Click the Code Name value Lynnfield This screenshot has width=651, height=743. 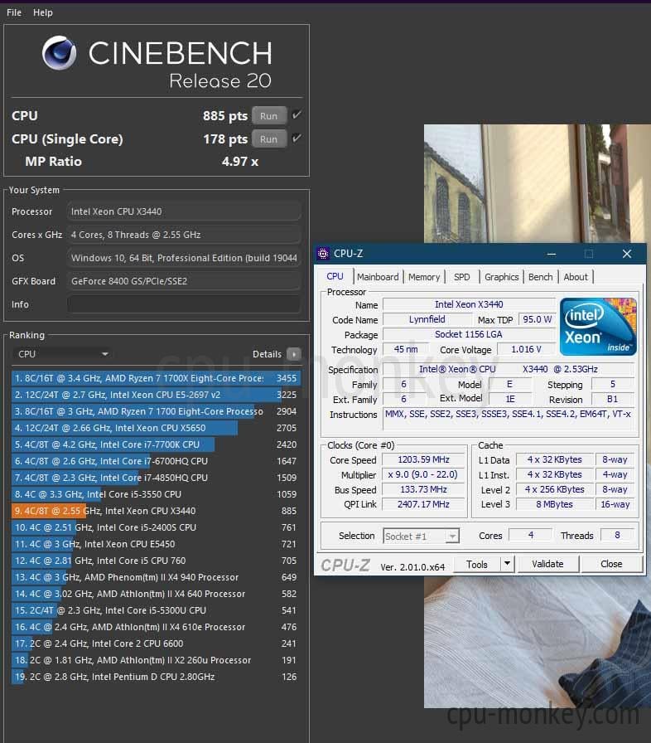(x=427, y=319)
